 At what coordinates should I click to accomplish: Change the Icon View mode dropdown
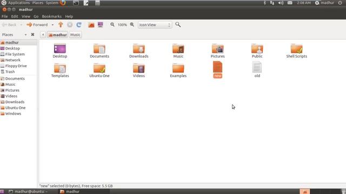155,25
